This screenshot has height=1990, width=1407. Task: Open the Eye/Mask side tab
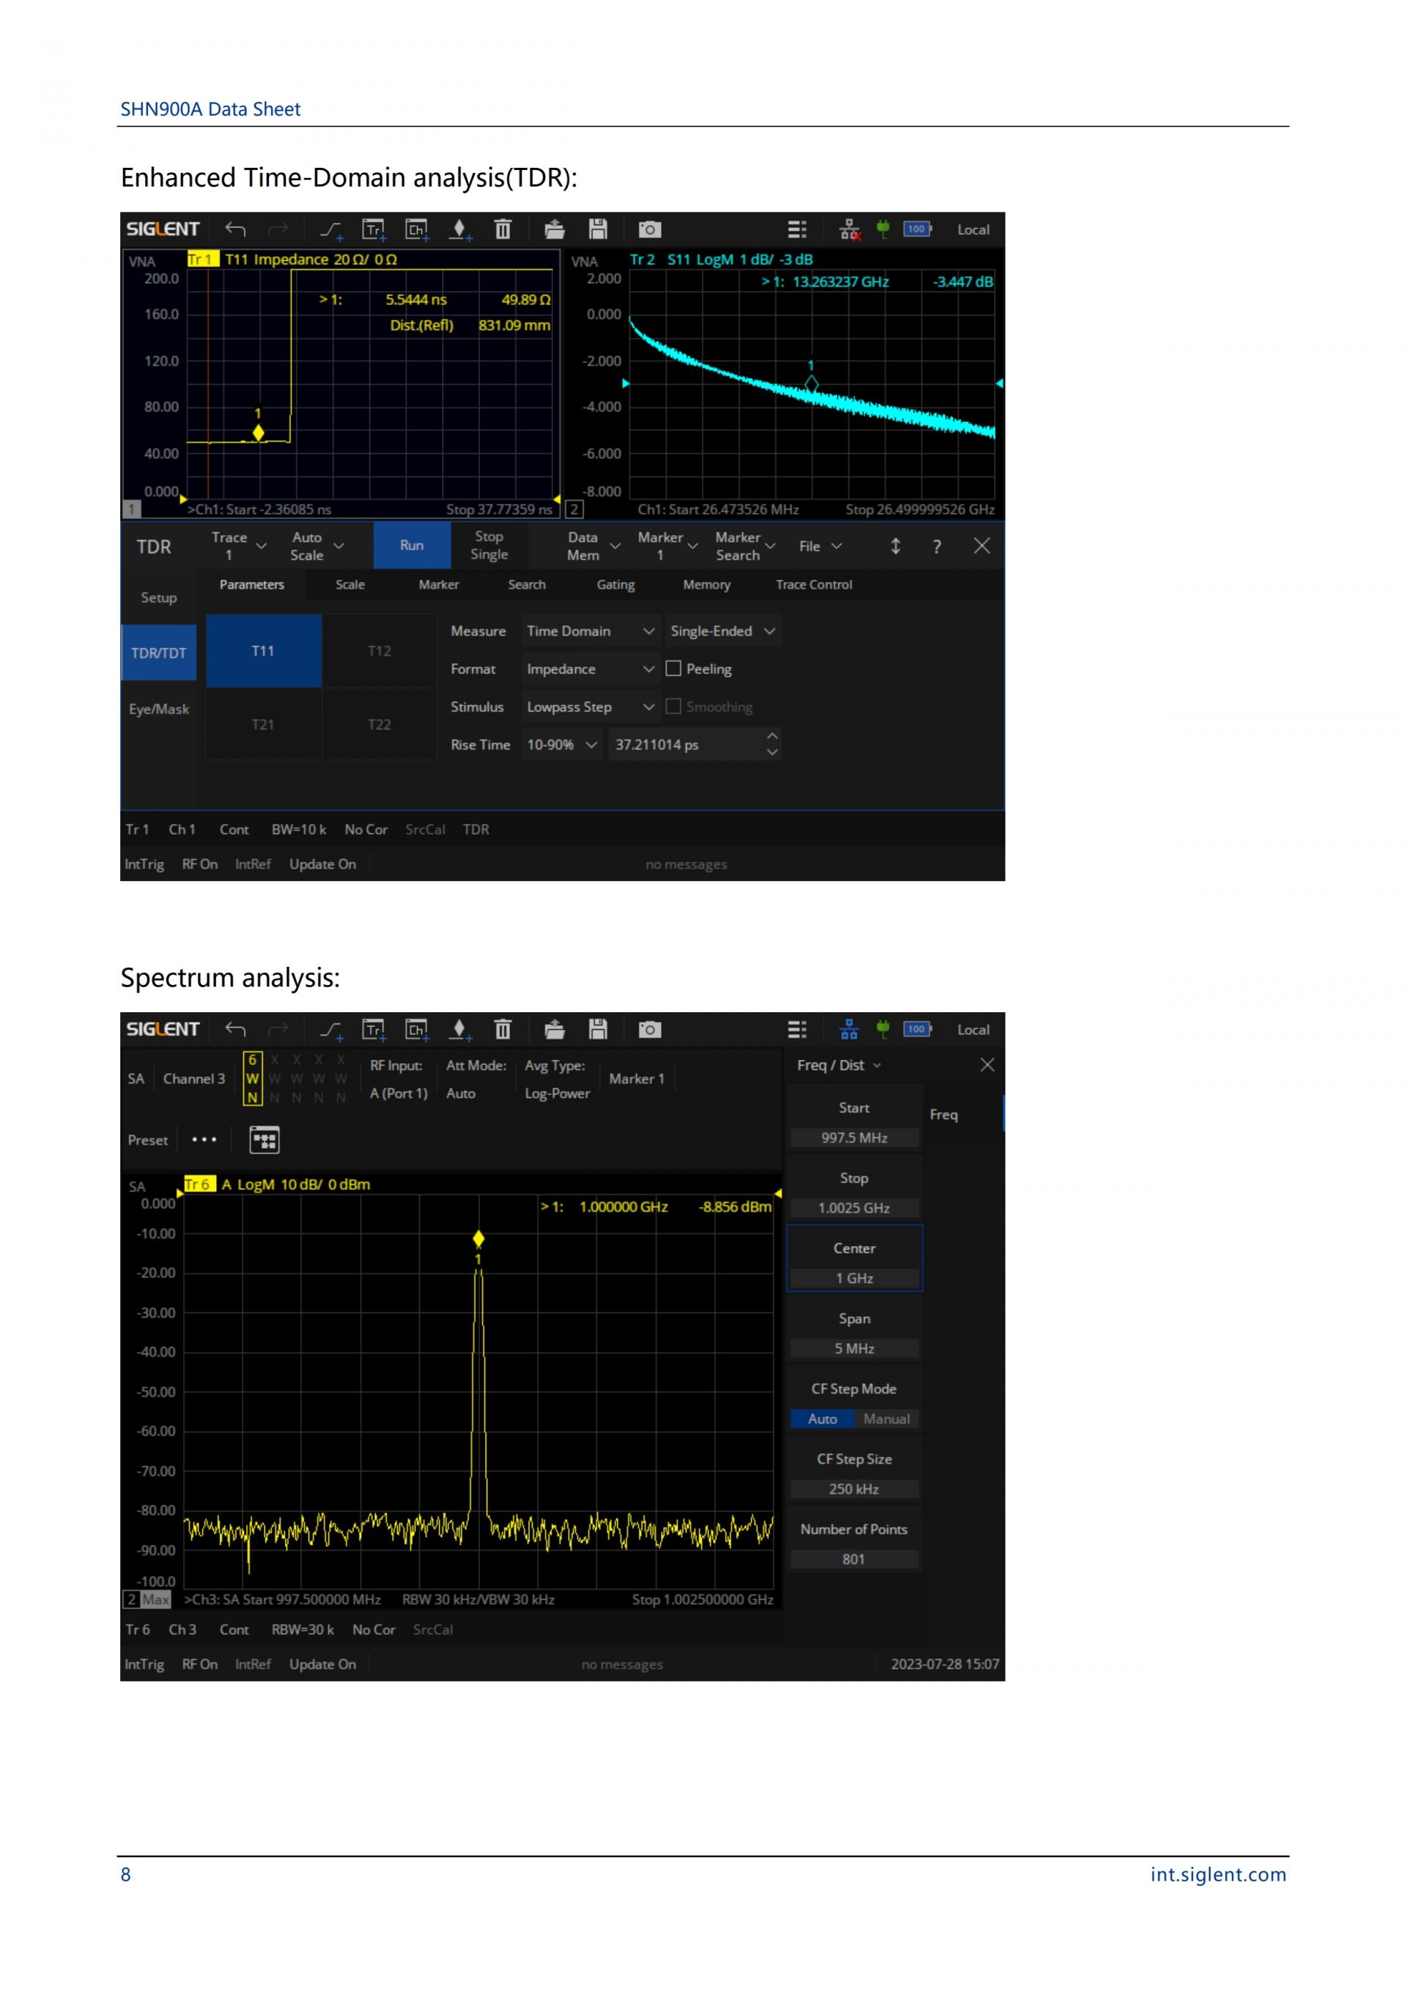(158, 709)
